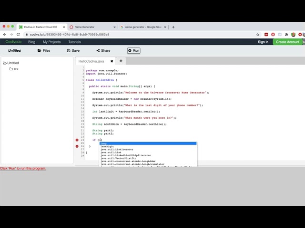Run the program with Run button
The width and height of the screenshot is (305, 228).
(x=133, y=51)
